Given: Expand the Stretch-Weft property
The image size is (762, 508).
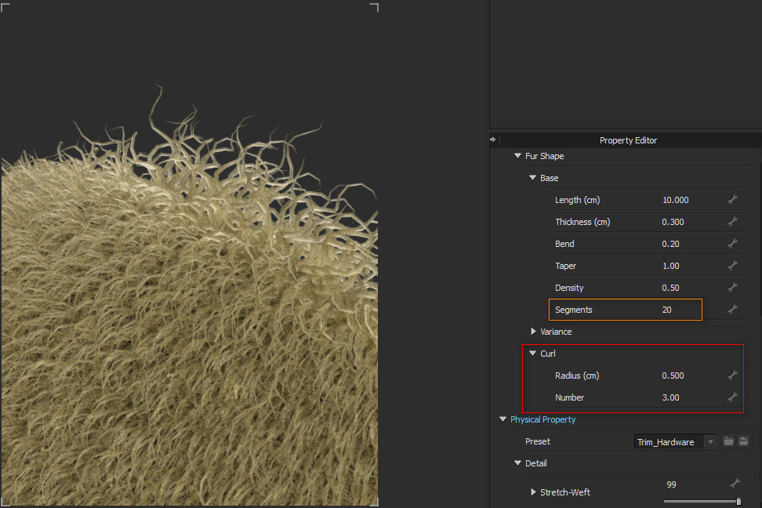Looking at the screenshot, I should (x=533, y=492).
